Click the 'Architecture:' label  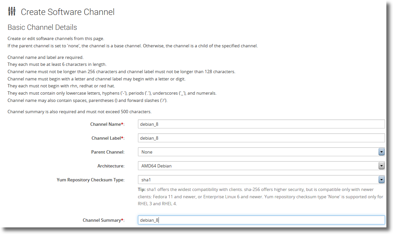point(111,166)
